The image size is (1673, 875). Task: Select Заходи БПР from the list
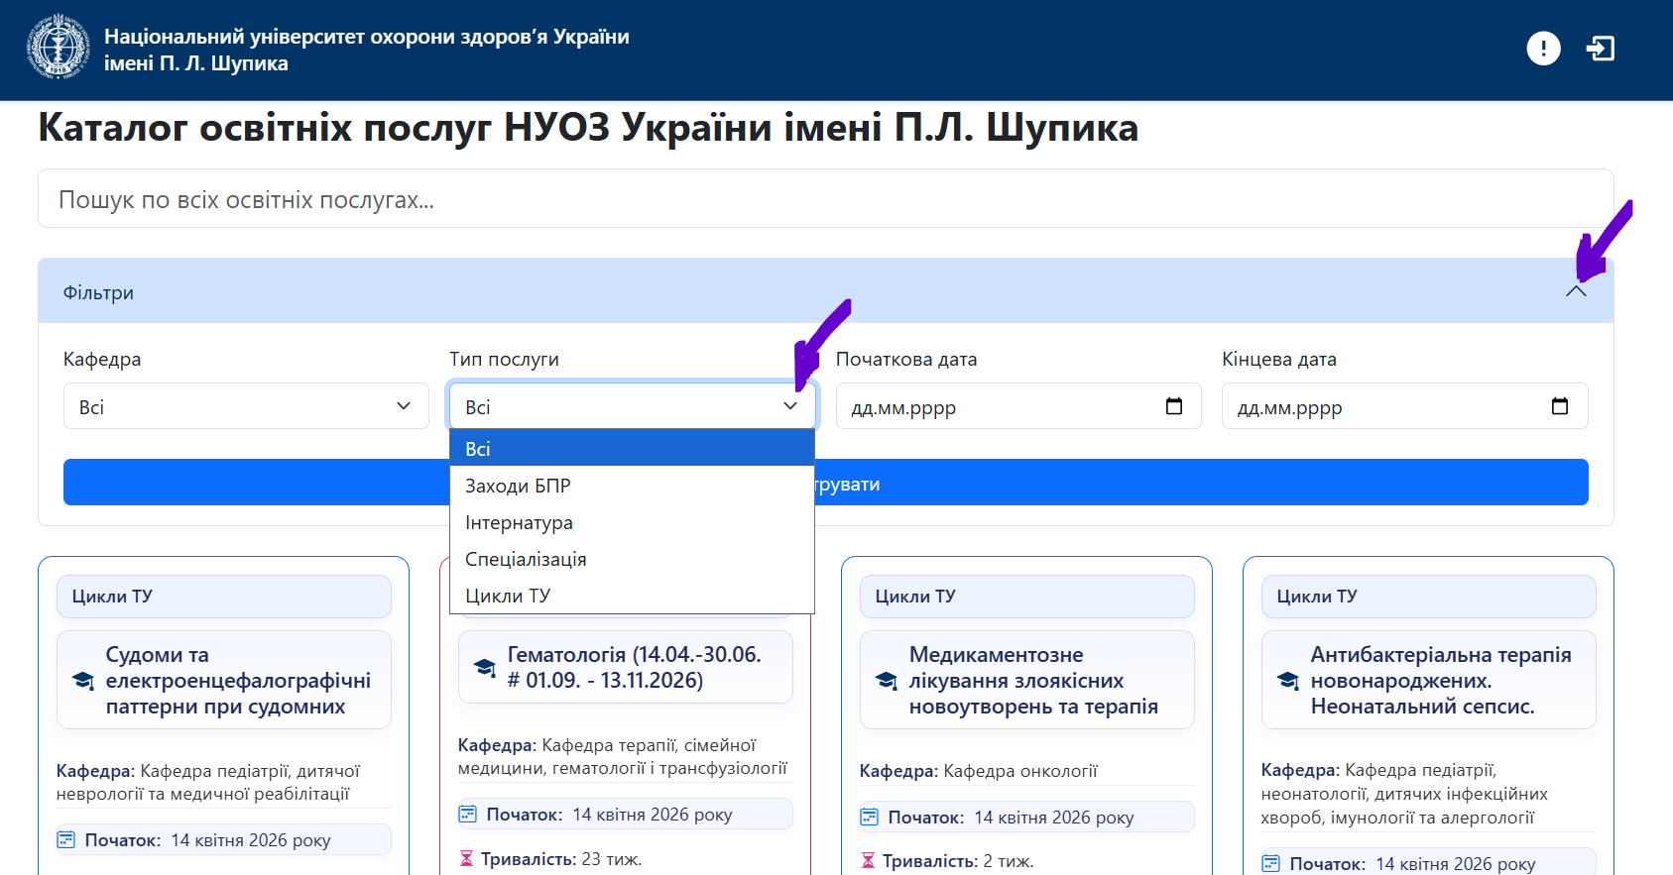[518, 486]
